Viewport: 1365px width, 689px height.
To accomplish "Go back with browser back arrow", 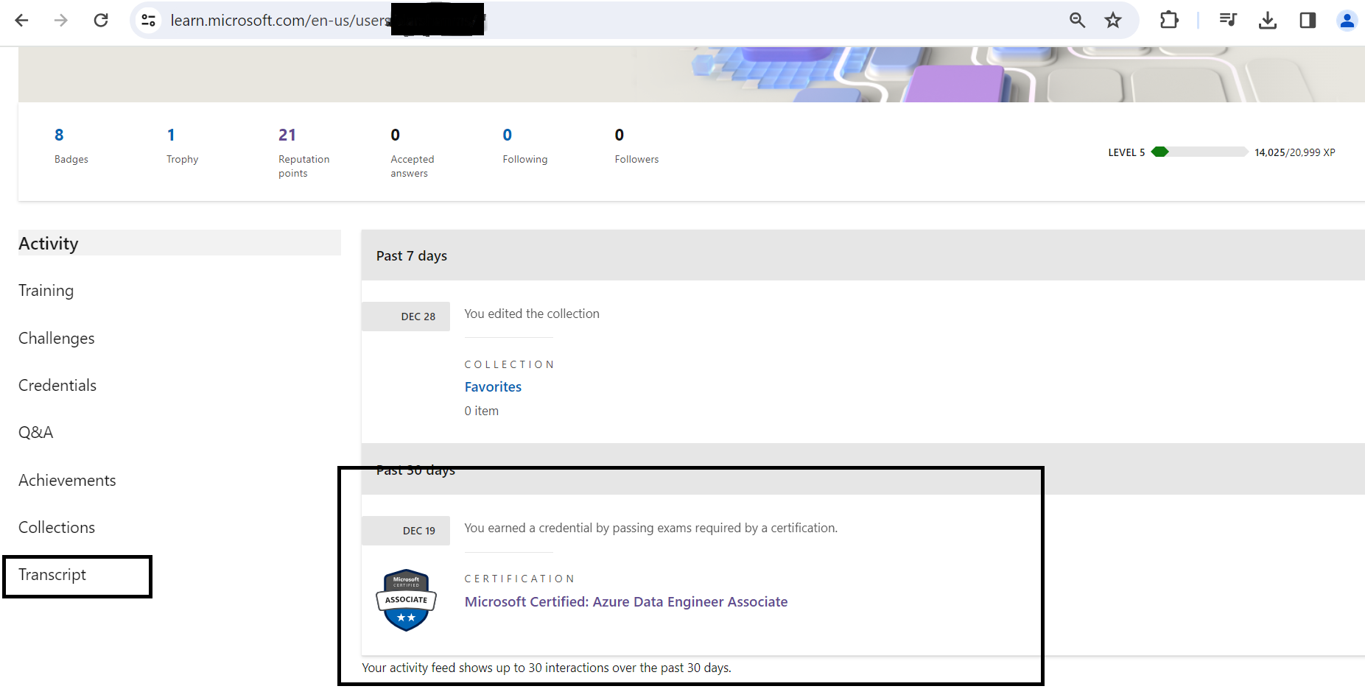I will [21, 21].
